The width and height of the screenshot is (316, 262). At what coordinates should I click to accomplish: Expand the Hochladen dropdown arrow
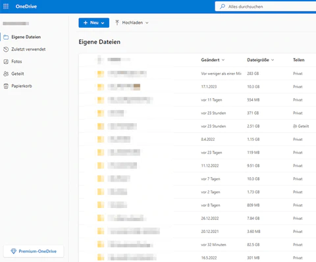click(x=147, y=23)
